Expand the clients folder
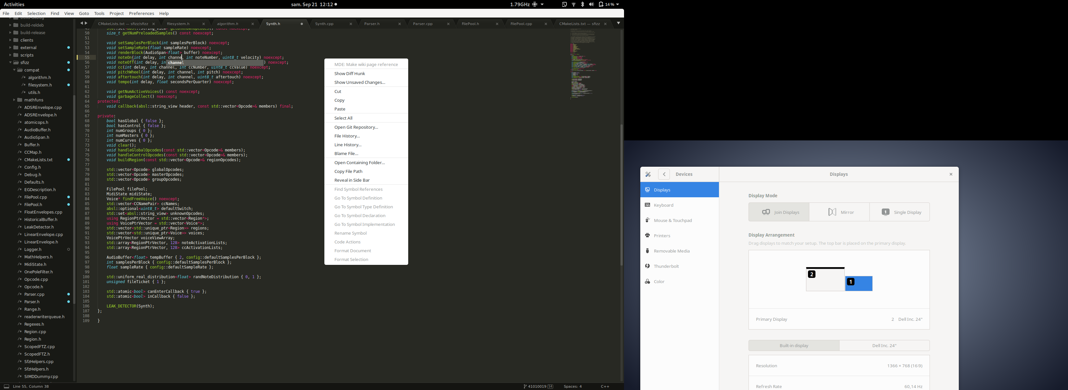This screenshot has width=1068, height=390. pyautogui.click(x=10, y=40)
